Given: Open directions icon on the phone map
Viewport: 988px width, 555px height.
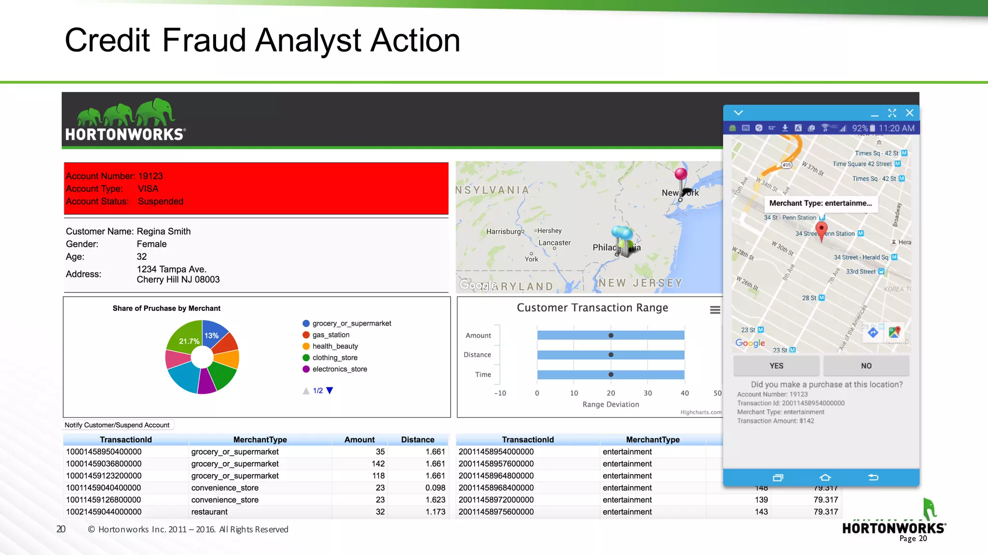Looking at the screenshot, I should 873,333.
